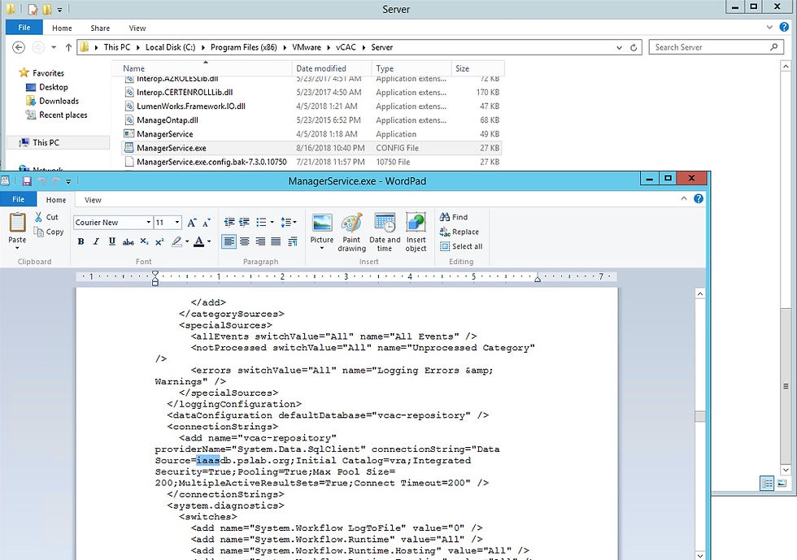
Task: Click the VMware breadcrumb in address bar
Action: 307,47
